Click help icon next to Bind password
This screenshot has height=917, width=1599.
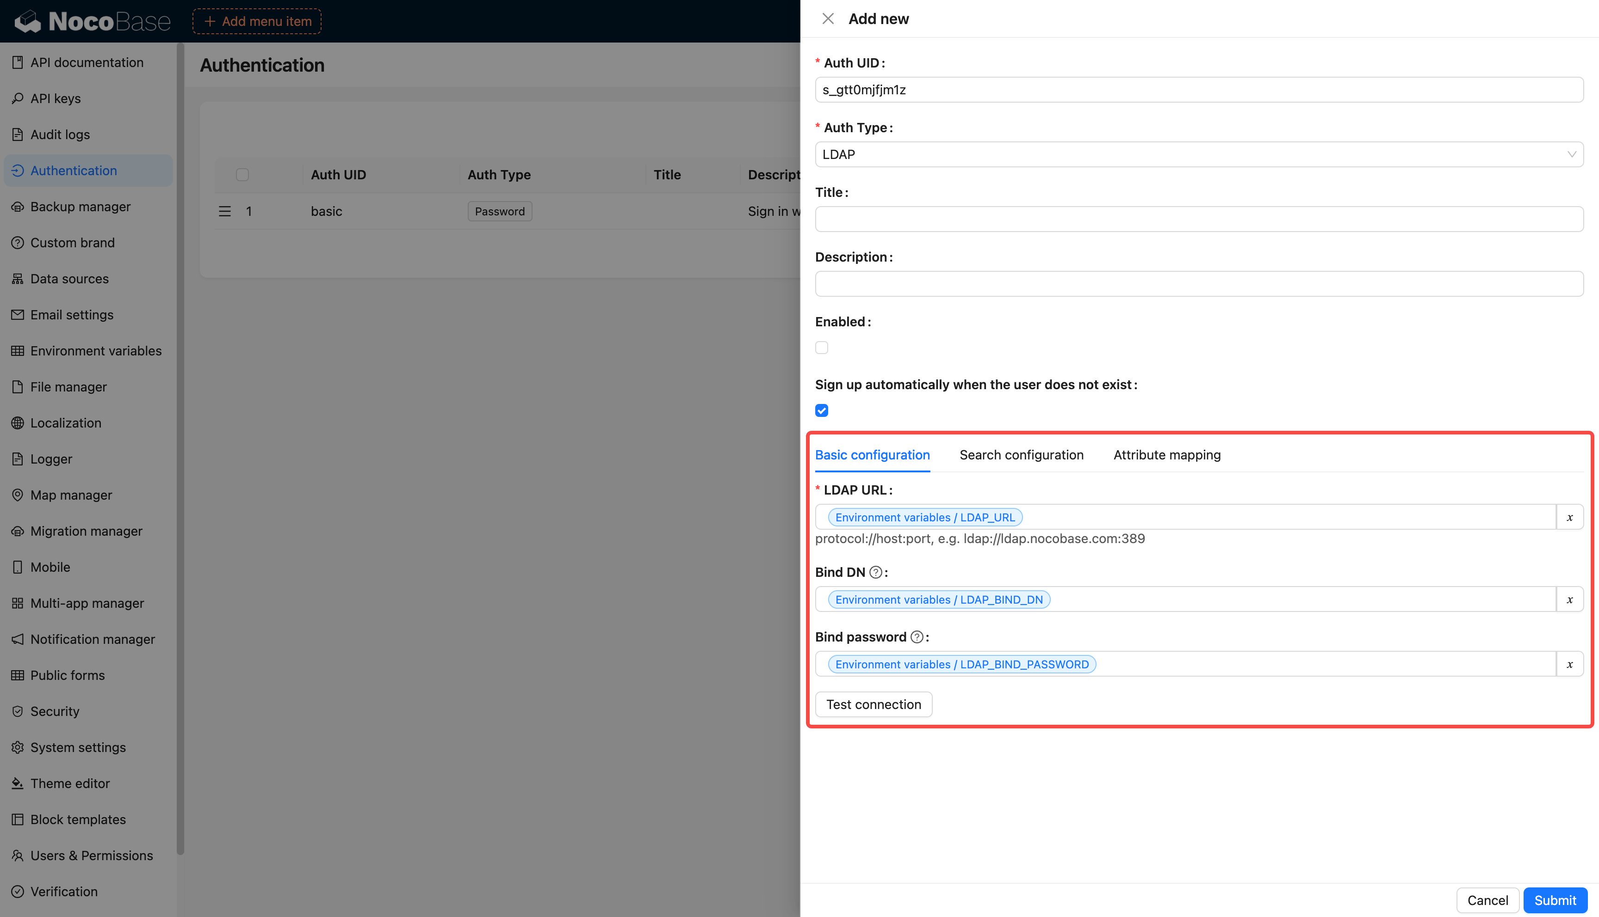(917, 637)
